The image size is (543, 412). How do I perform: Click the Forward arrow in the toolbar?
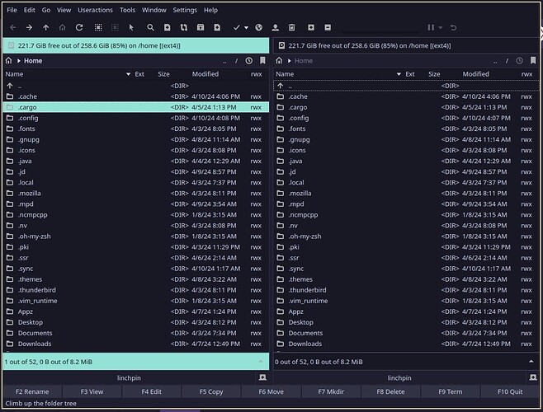click(29, 28)
